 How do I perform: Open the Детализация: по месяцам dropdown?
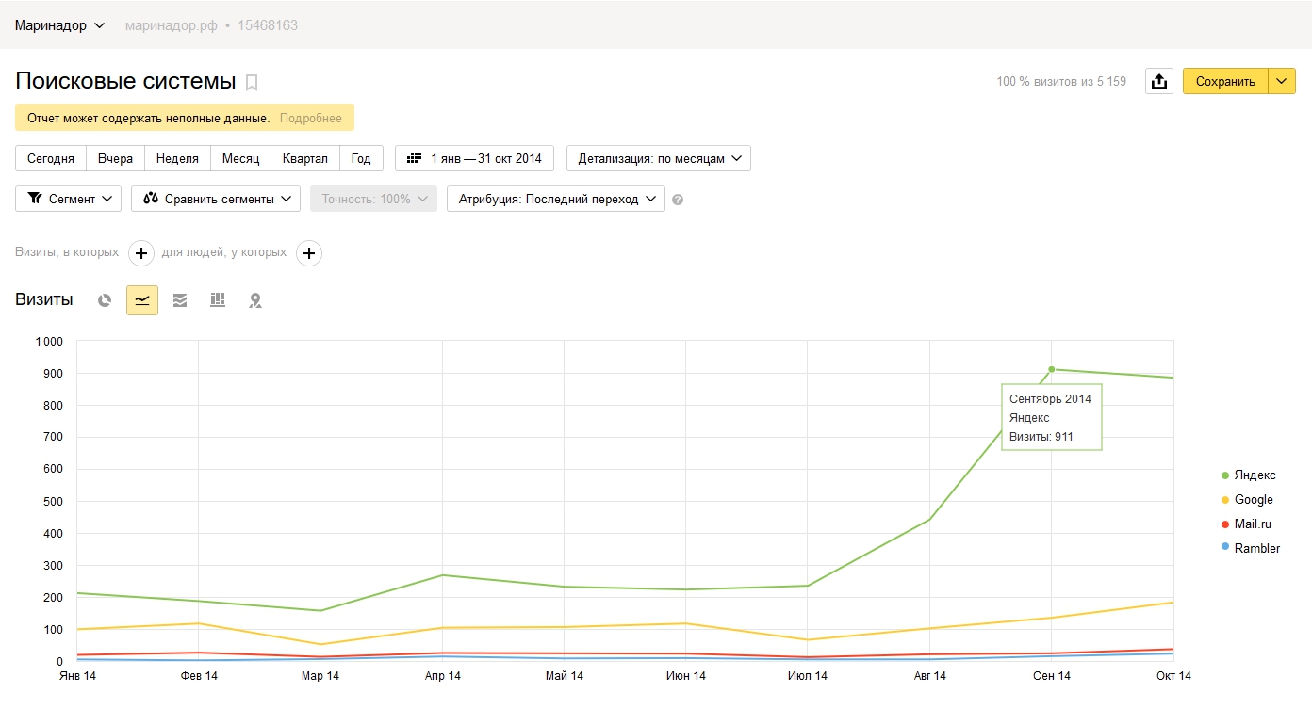[659, 158]
